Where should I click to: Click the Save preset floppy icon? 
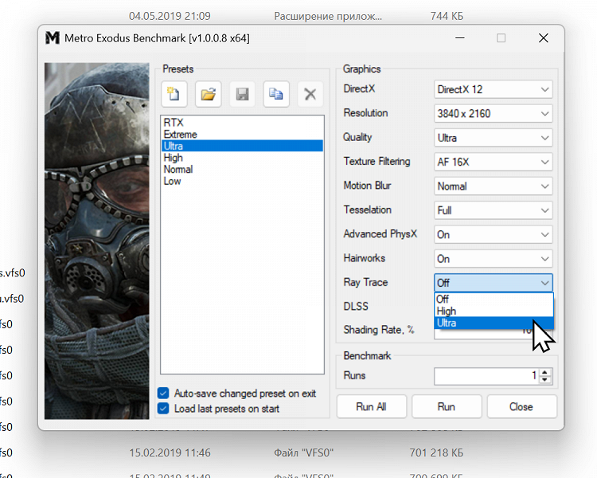pyautogui.click(x=242, y=95)
